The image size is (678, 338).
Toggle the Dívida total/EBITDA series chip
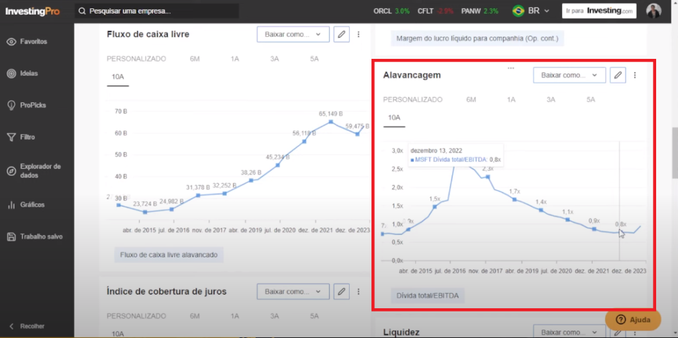(x=427, y=295)
